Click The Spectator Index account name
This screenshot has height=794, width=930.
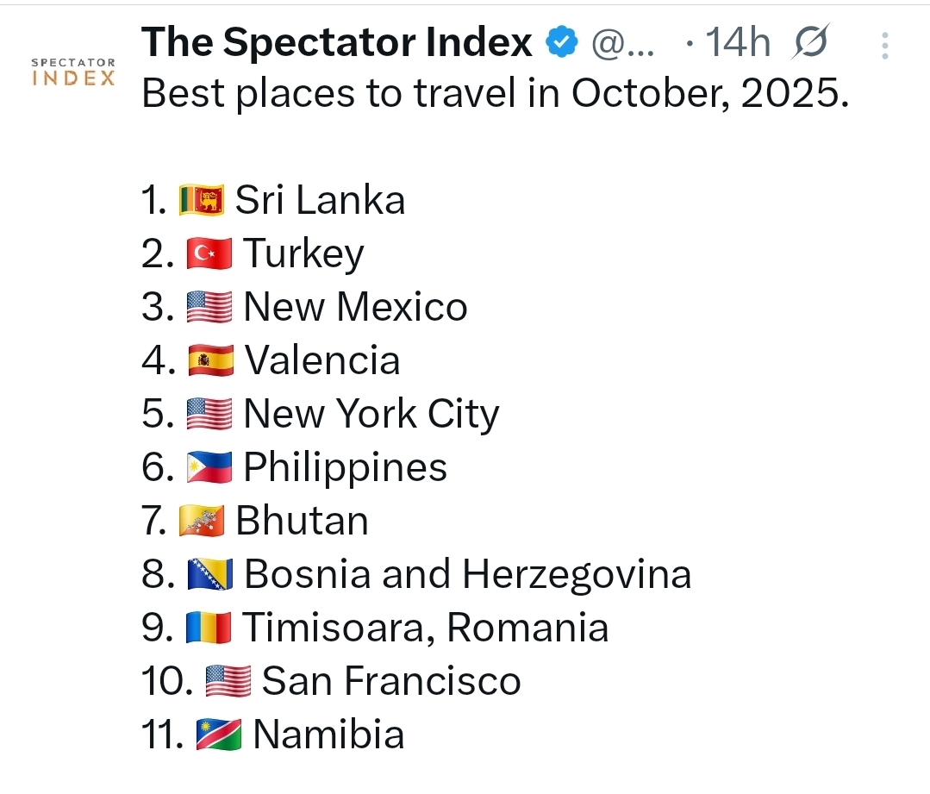(x=336, y=42)
